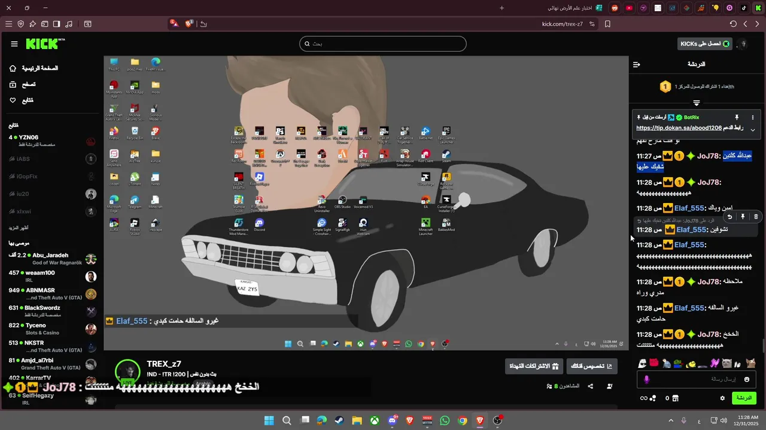Click TREX_z7 live avatar
Viewport: 766px width, 430px height.
pyautogui.click(x=127, y=371)
